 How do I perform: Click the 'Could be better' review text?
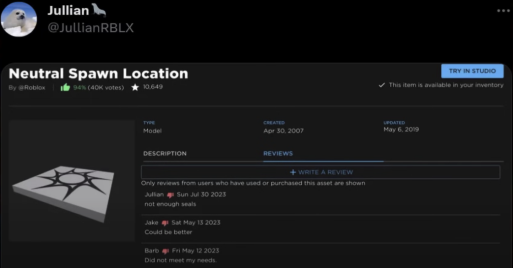168,232
